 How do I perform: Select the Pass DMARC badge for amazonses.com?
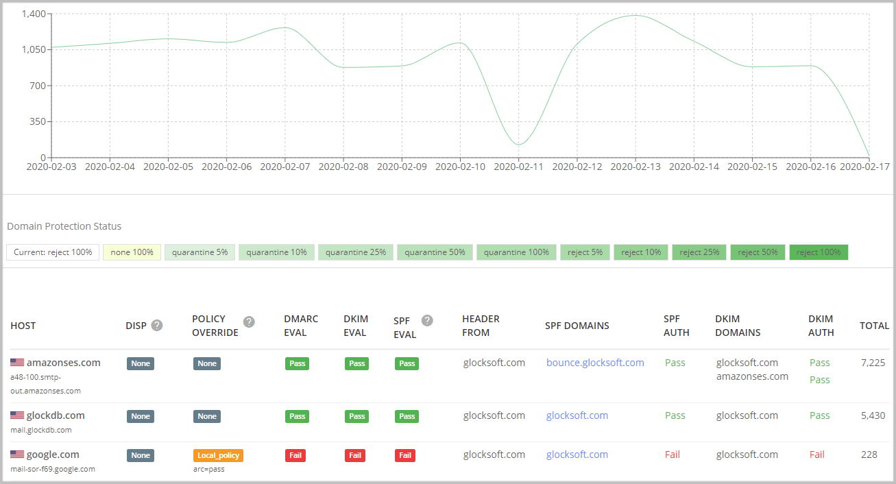tap(297, 363)
